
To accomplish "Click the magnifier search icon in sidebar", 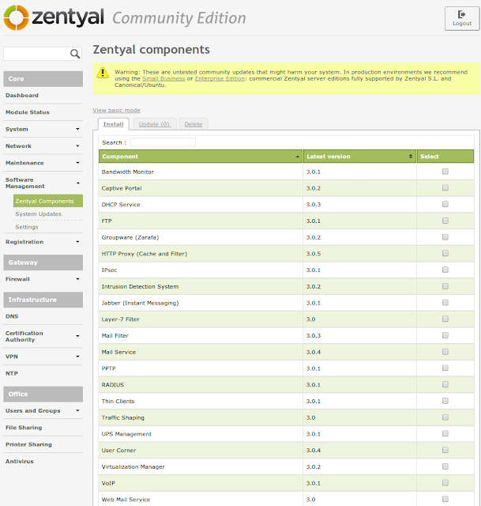I will click(75, 54).
